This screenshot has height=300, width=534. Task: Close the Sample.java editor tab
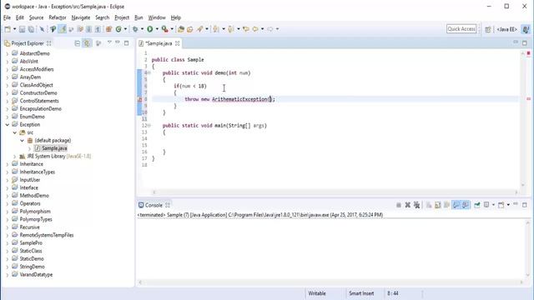tap(178, 43)
